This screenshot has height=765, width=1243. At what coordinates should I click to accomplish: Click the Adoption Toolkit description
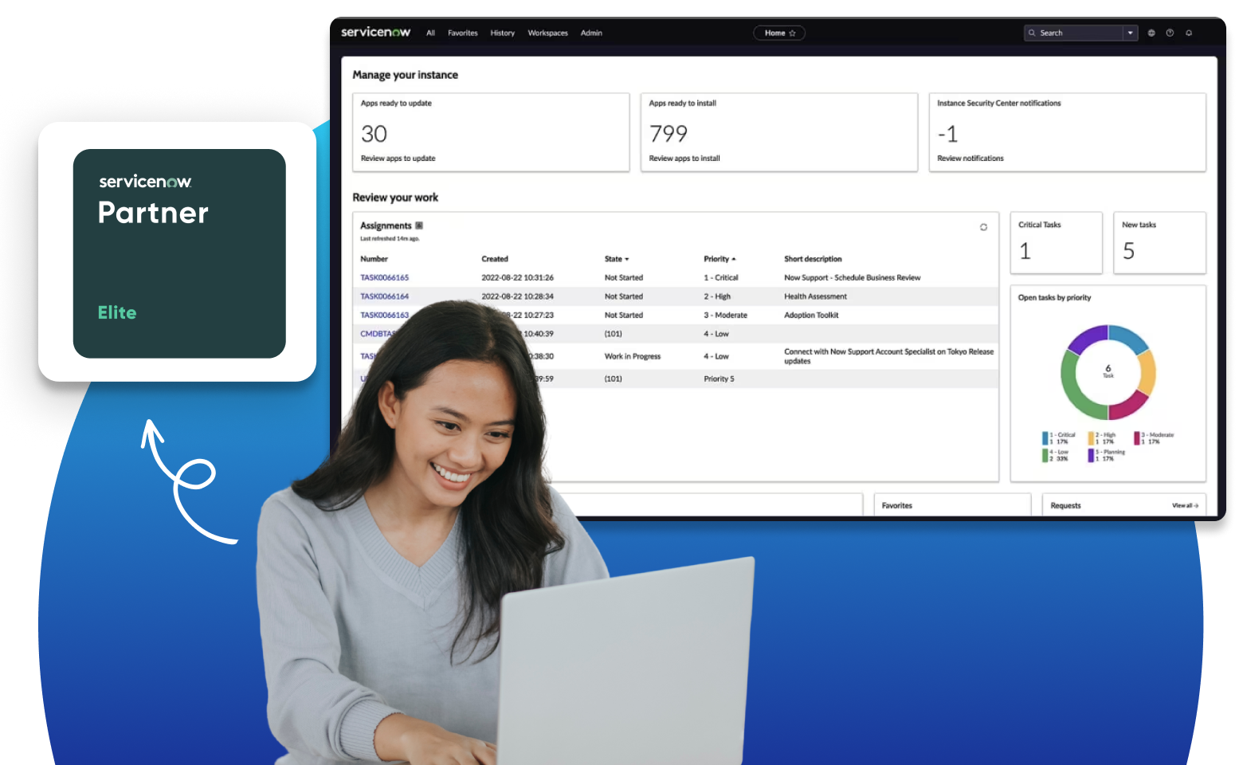pos(811,316)
